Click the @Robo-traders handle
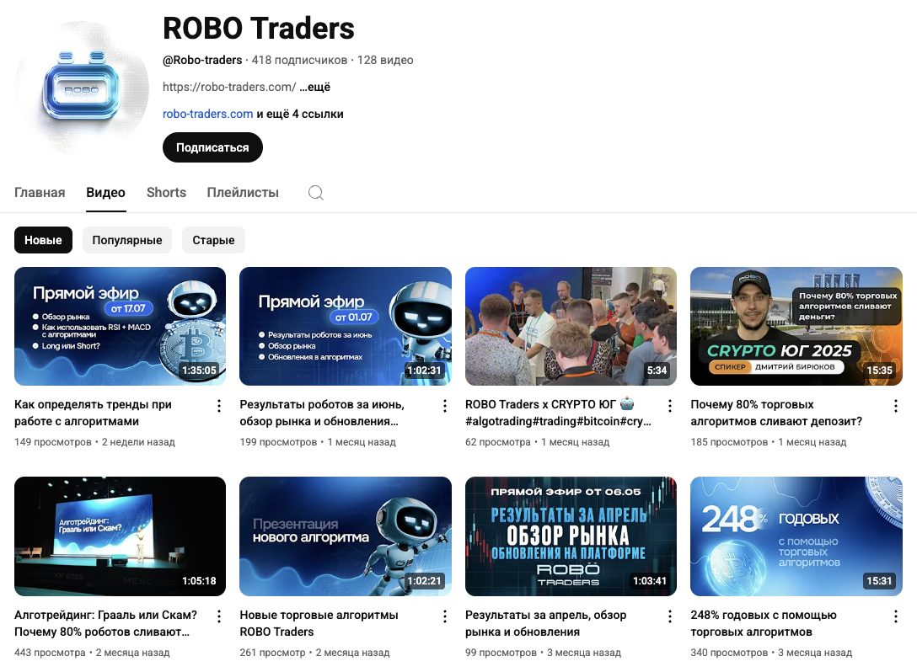This screenshot has width=917, height=672. pyautogui.click(x=202, y=60)
